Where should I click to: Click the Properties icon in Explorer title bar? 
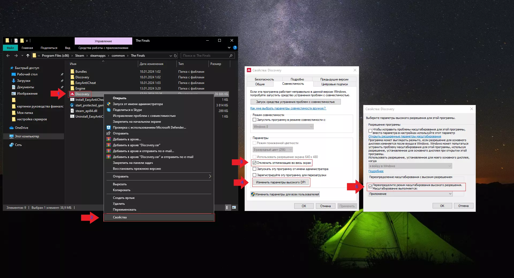(x=16, y=41)
